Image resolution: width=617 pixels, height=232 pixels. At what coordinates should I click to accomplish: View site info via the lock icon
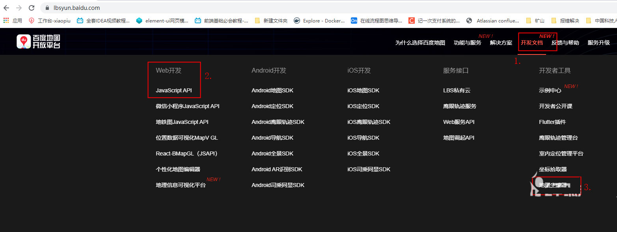click(x=47, y=8)
